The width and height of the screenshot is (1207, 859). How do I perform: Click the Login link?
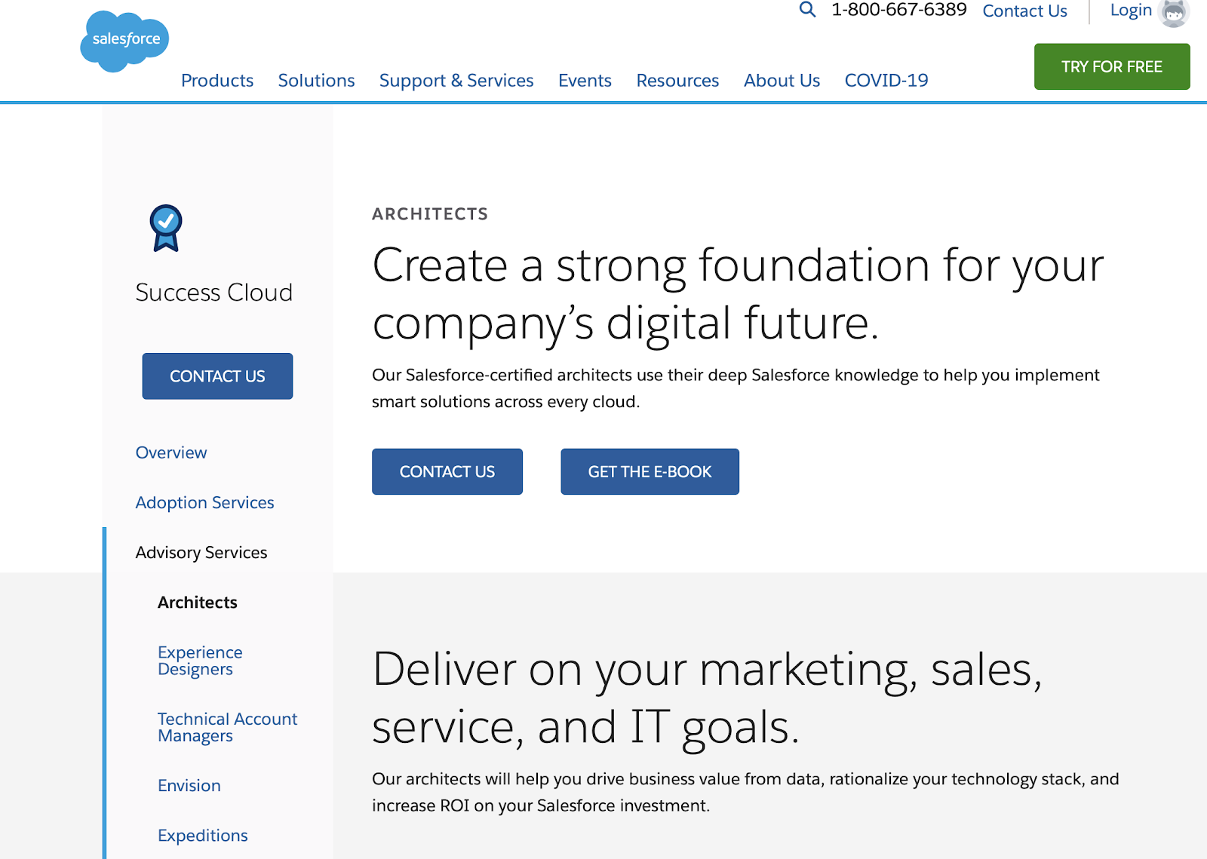pyautogui.click(x=1131, y=11)
